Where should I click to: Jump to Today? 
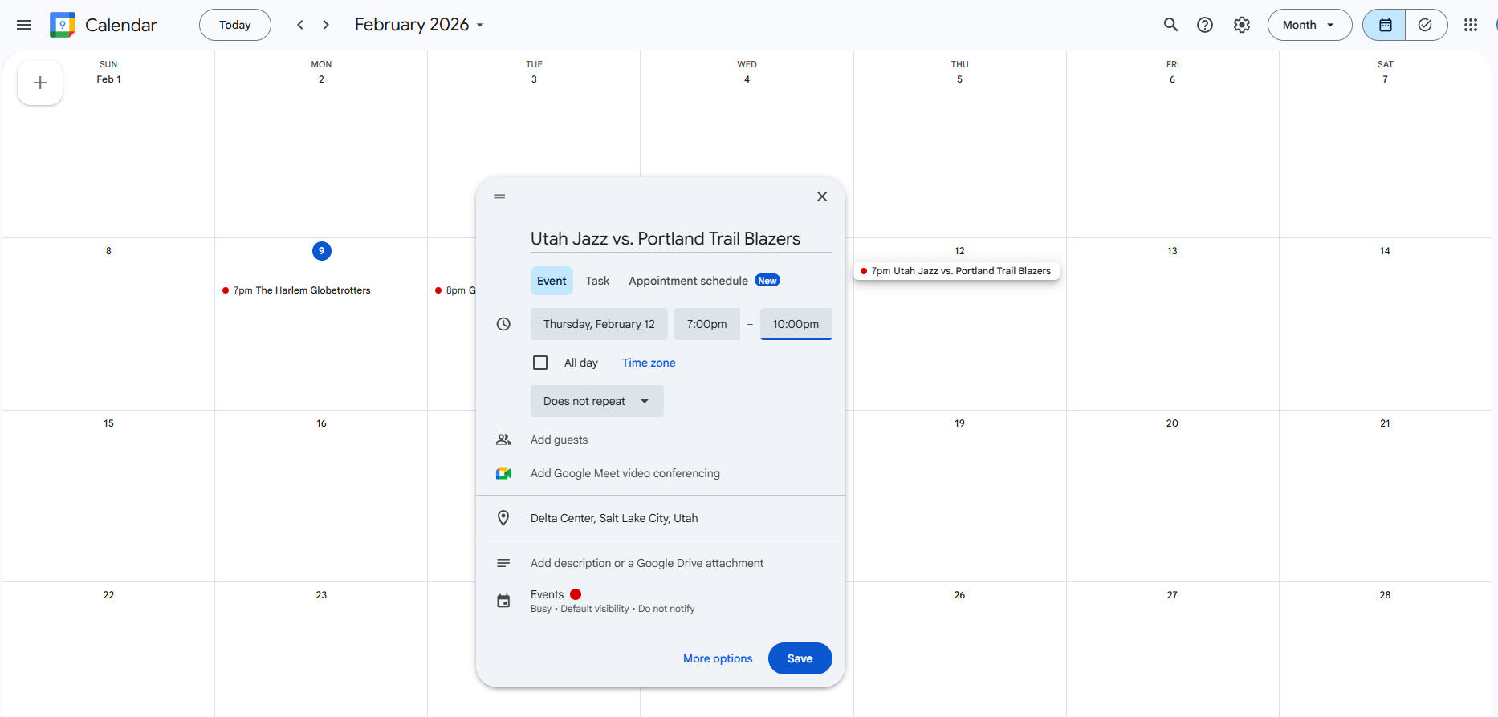(x=235, y=25)
